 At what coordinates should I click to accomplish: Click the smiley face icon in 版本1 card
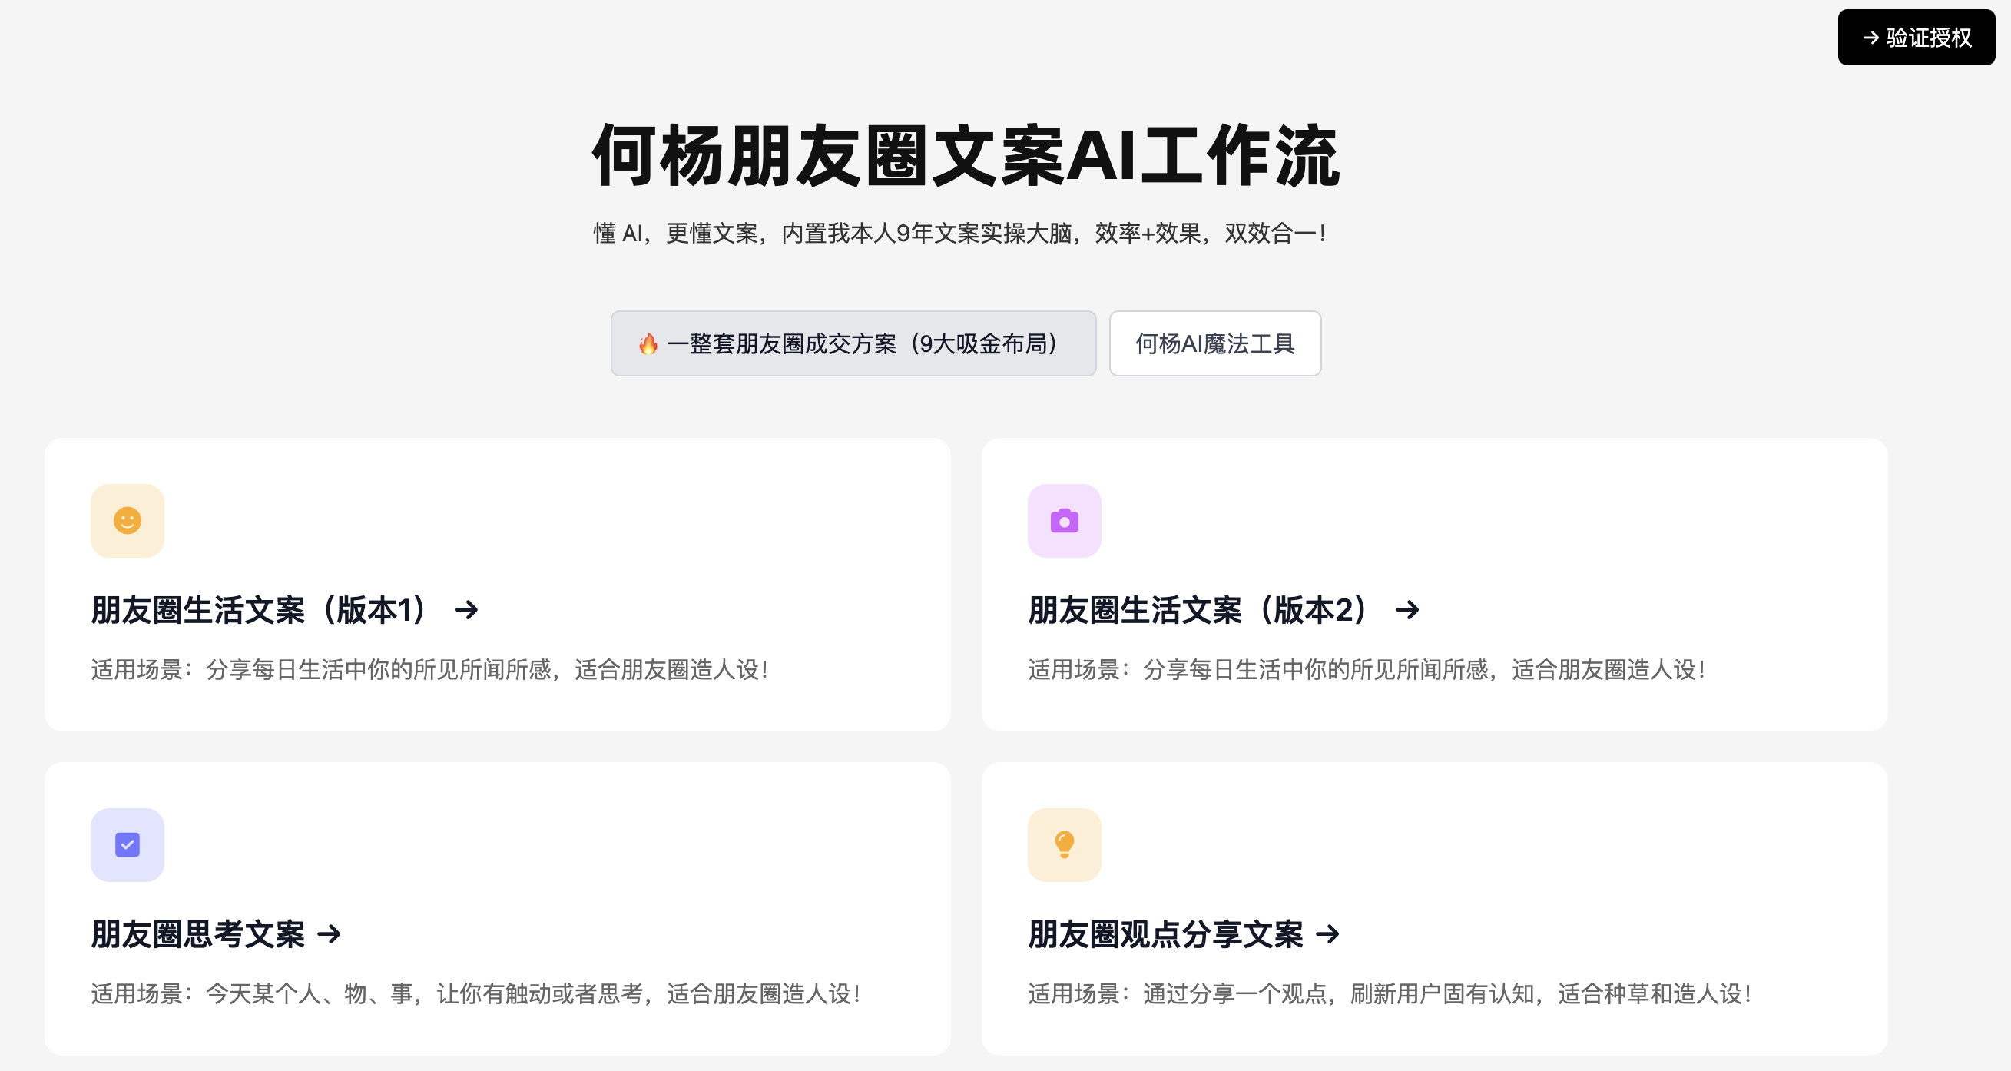tap(128, 521)
